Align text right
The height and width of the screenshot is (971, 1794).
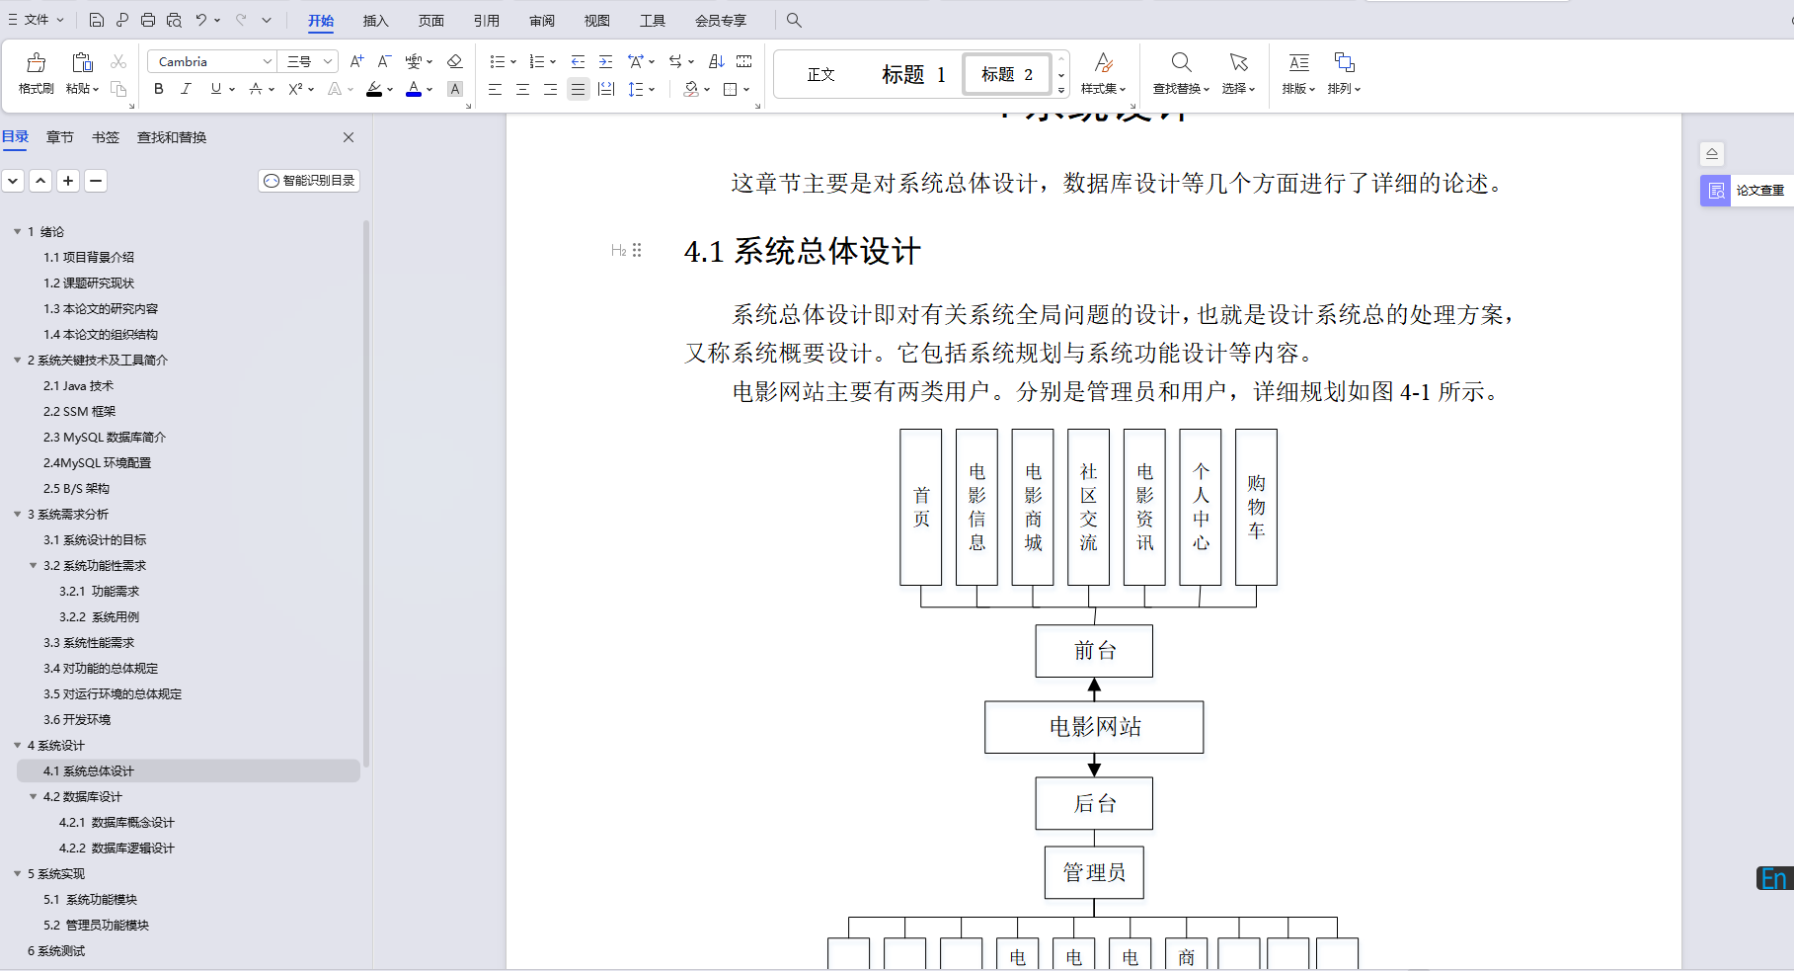[550, 89]
